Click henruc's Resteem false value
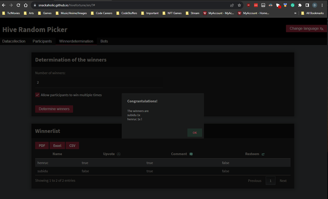 coord(225,163)
